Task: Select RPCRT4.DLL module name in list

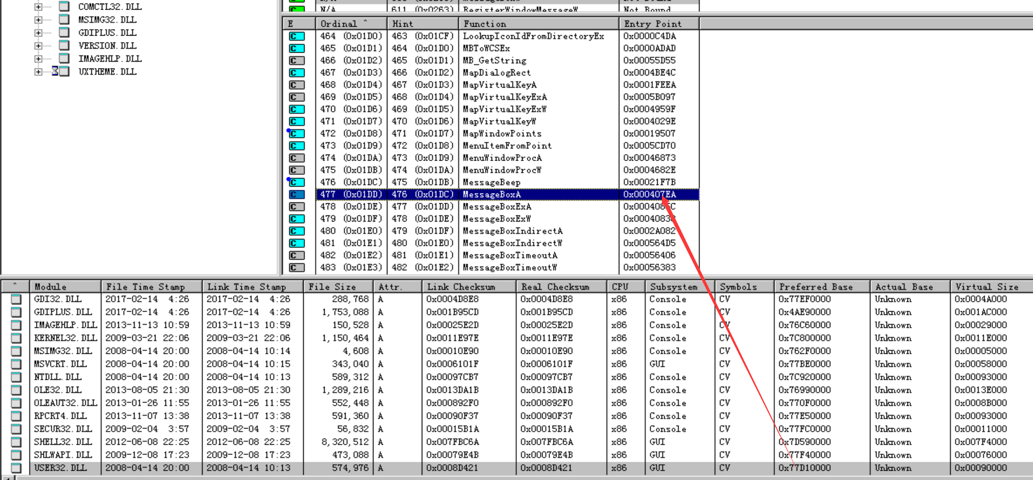Action: pos(60,416)
